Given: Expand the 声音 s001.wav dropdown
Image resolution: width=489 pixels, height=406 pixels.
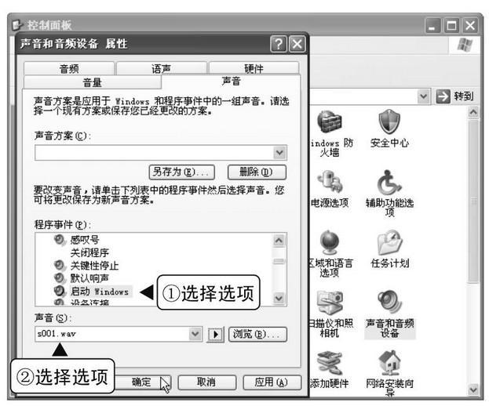Looking at the screenshot, I should coord(195,334).
